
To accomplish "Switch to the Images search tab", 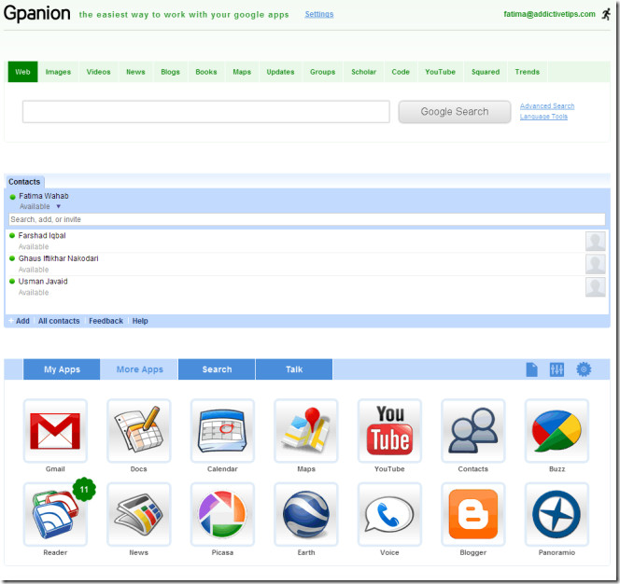I will [58, 72].
